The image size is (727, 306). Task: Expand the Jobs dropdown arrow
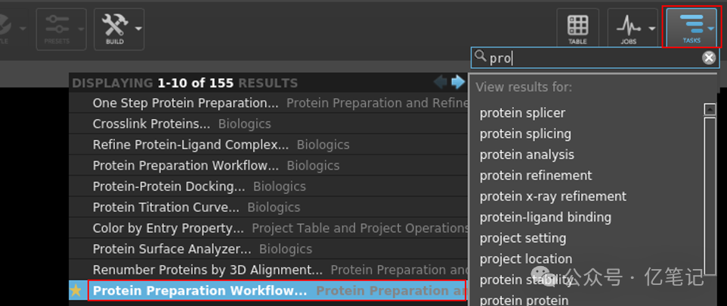pyautogui.click(x=652, y=29)
